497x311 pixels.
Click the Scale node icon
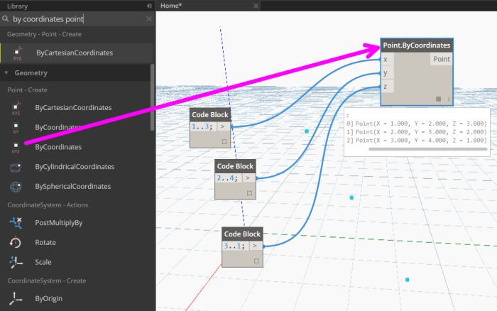[16, 262]
